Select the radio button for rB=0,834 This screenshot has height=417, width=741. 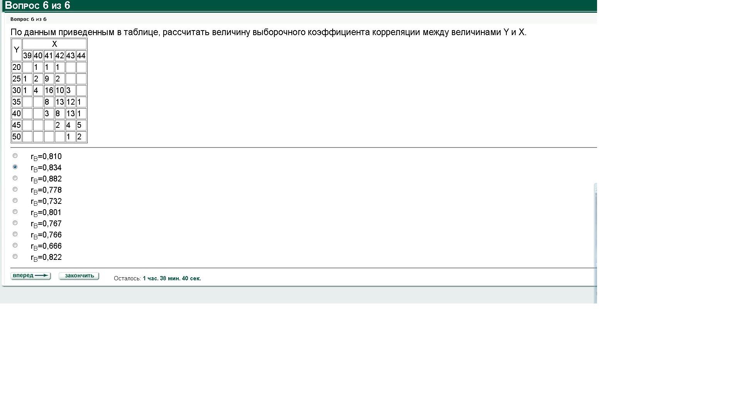pos(15,167)
